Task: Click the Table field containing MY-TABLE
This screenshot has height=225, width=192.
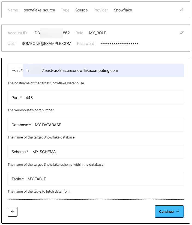Action: click(x=96, y=179)
